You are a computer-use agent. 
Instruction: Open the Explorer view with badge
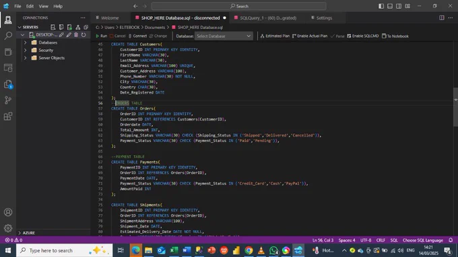(x=8, y=84)
